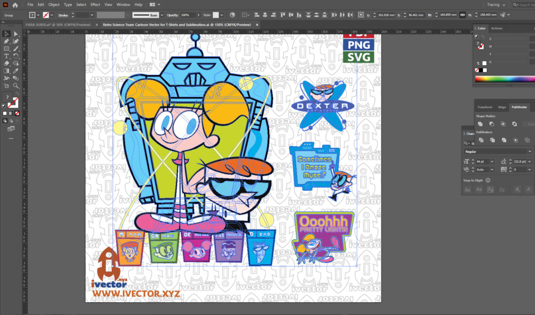Open the Effect menu
535x315 pixels.
click(x=95, y=5)
